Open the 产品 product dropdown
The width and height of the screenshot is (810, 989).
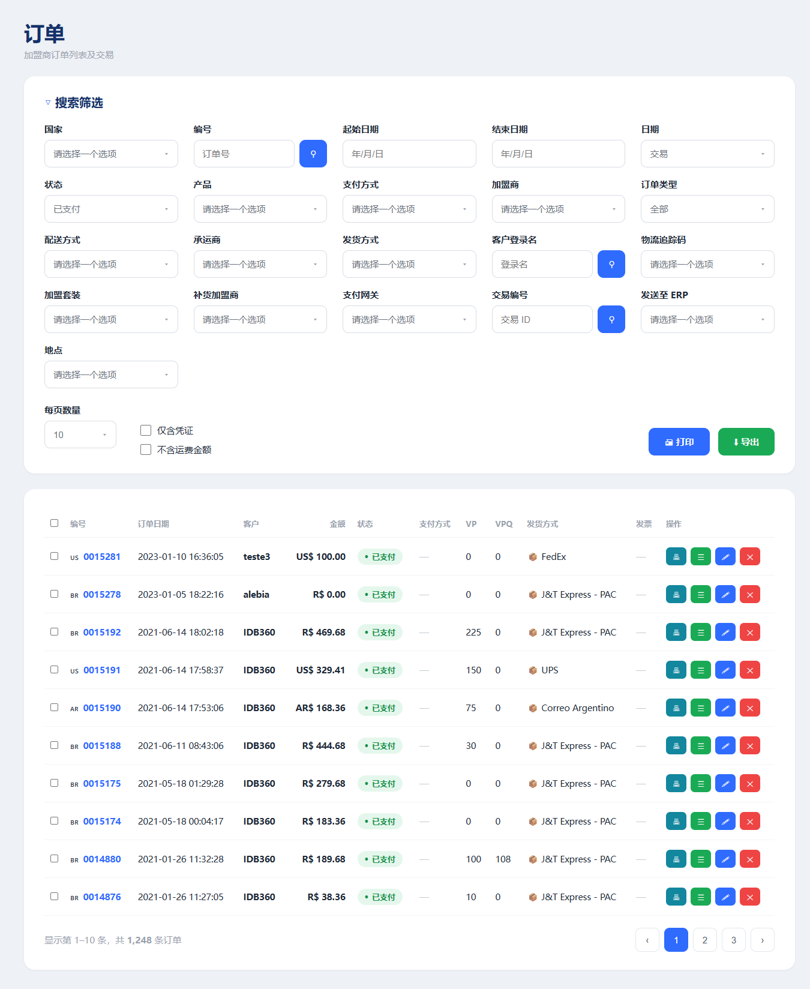click(x=260, y=209)
